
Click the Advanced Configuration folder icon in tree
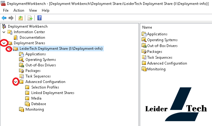(22, 82)
